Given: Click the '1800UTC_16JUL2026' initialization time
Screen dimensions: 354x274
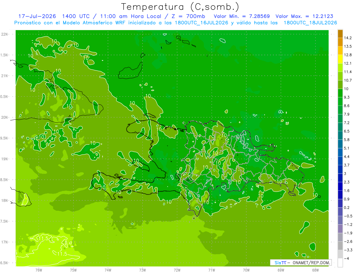Looking at the screenshot, I should [201, 23].
